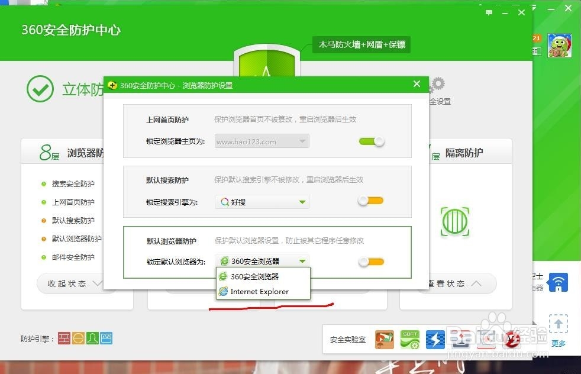
Task: Toggle the default browser protection switch
Action: (372, 262)
